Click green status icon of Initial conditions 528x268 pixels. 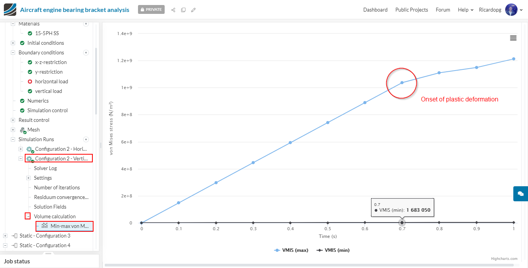pyautogui.click(x=22, y=43)
